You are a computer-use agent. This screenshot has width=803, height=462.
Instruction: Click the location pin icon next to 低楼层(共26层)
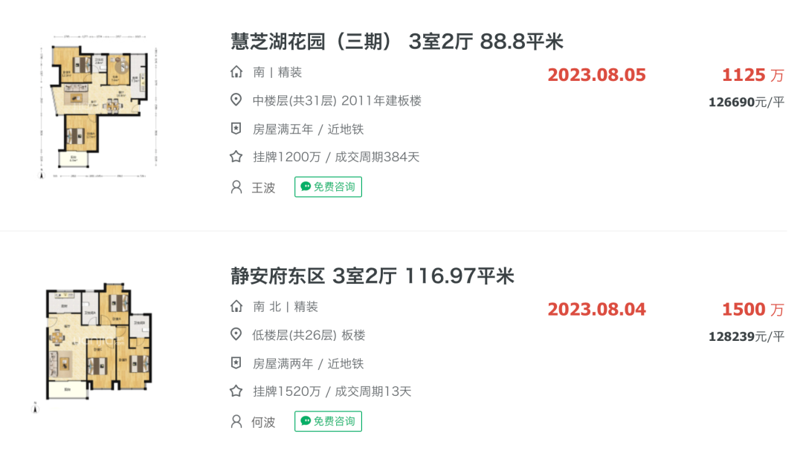(236, 334)
